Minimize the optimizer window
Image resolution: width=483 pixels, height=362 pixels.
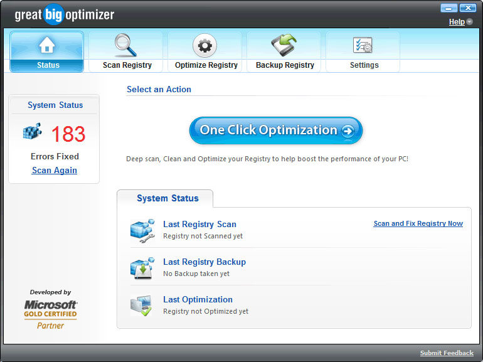tap(449, 8)
